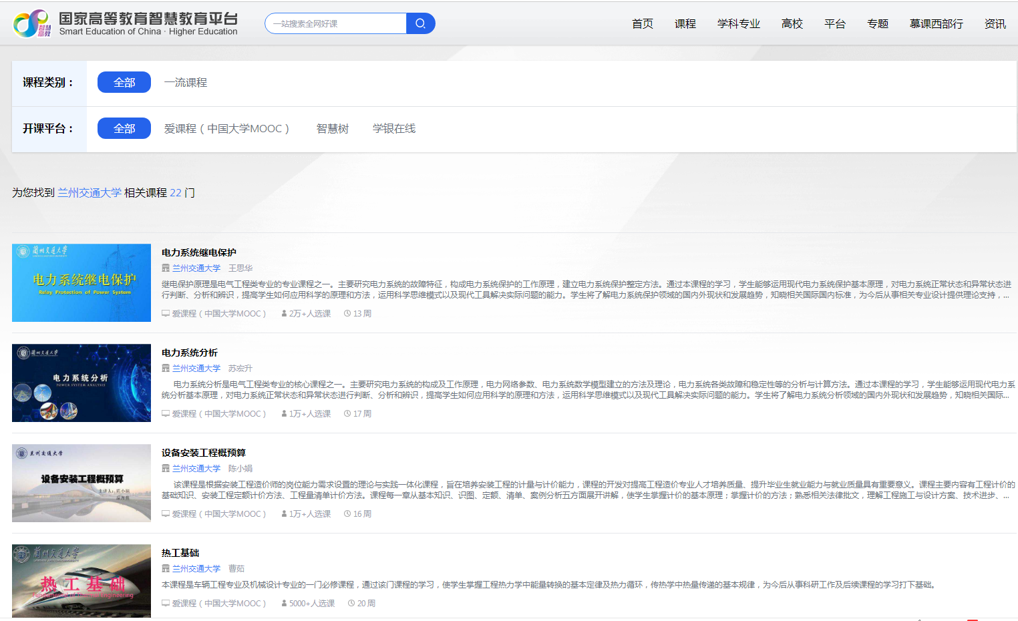Click the 一站搜索全网好课 search field
This screenshot has width=1018, height=621.
tap(335, 23)
